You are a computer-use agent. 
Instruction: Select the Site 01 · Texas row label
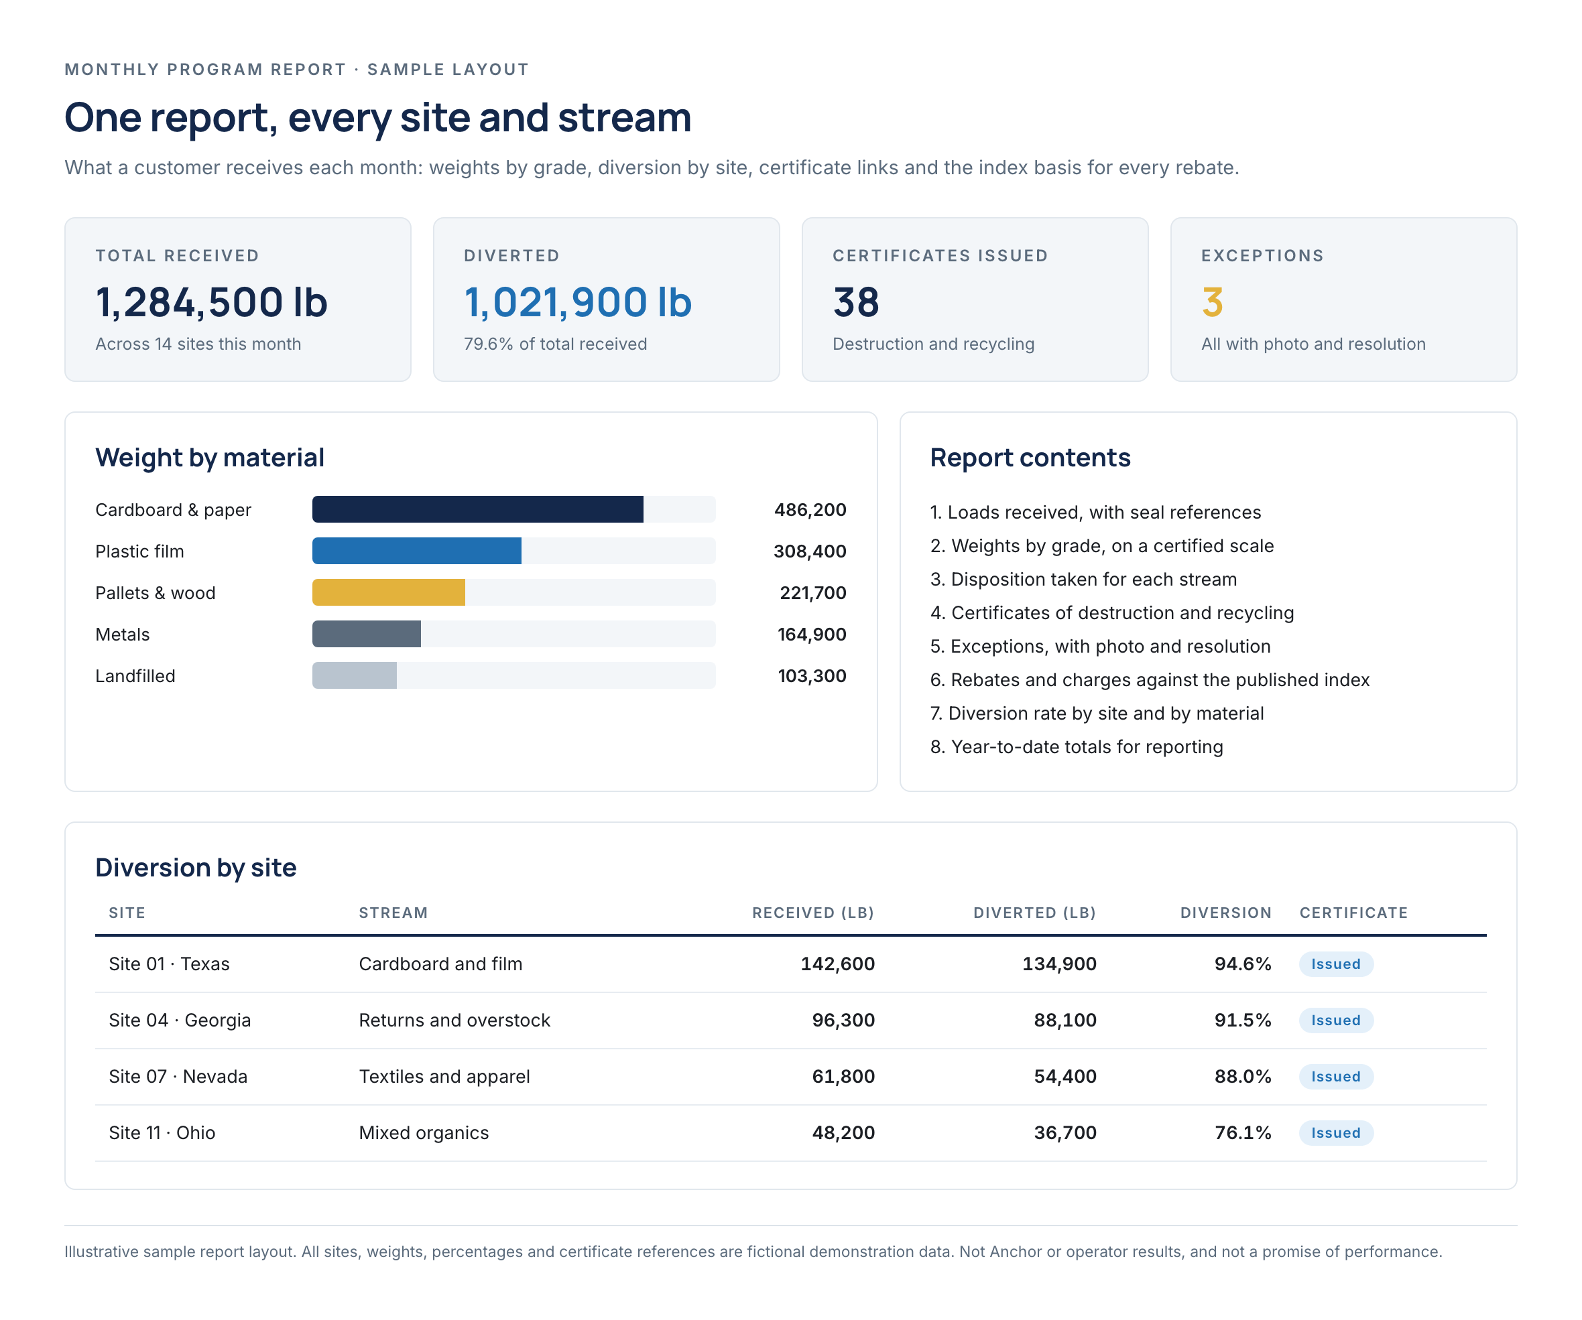pyautogui.click(x=170, y=964)
